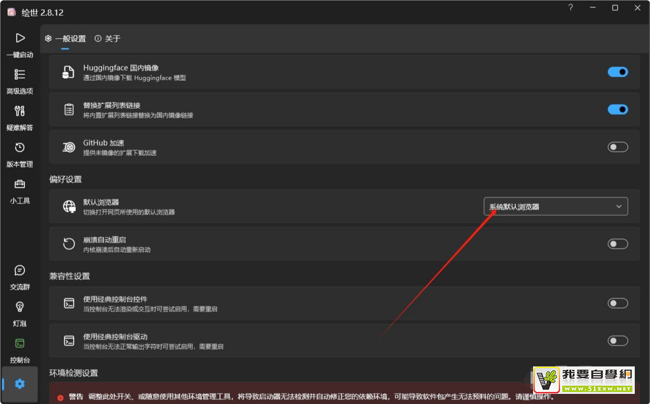
Task: Expand the 默认浏览器 dropdown
Action: [555, 207]
